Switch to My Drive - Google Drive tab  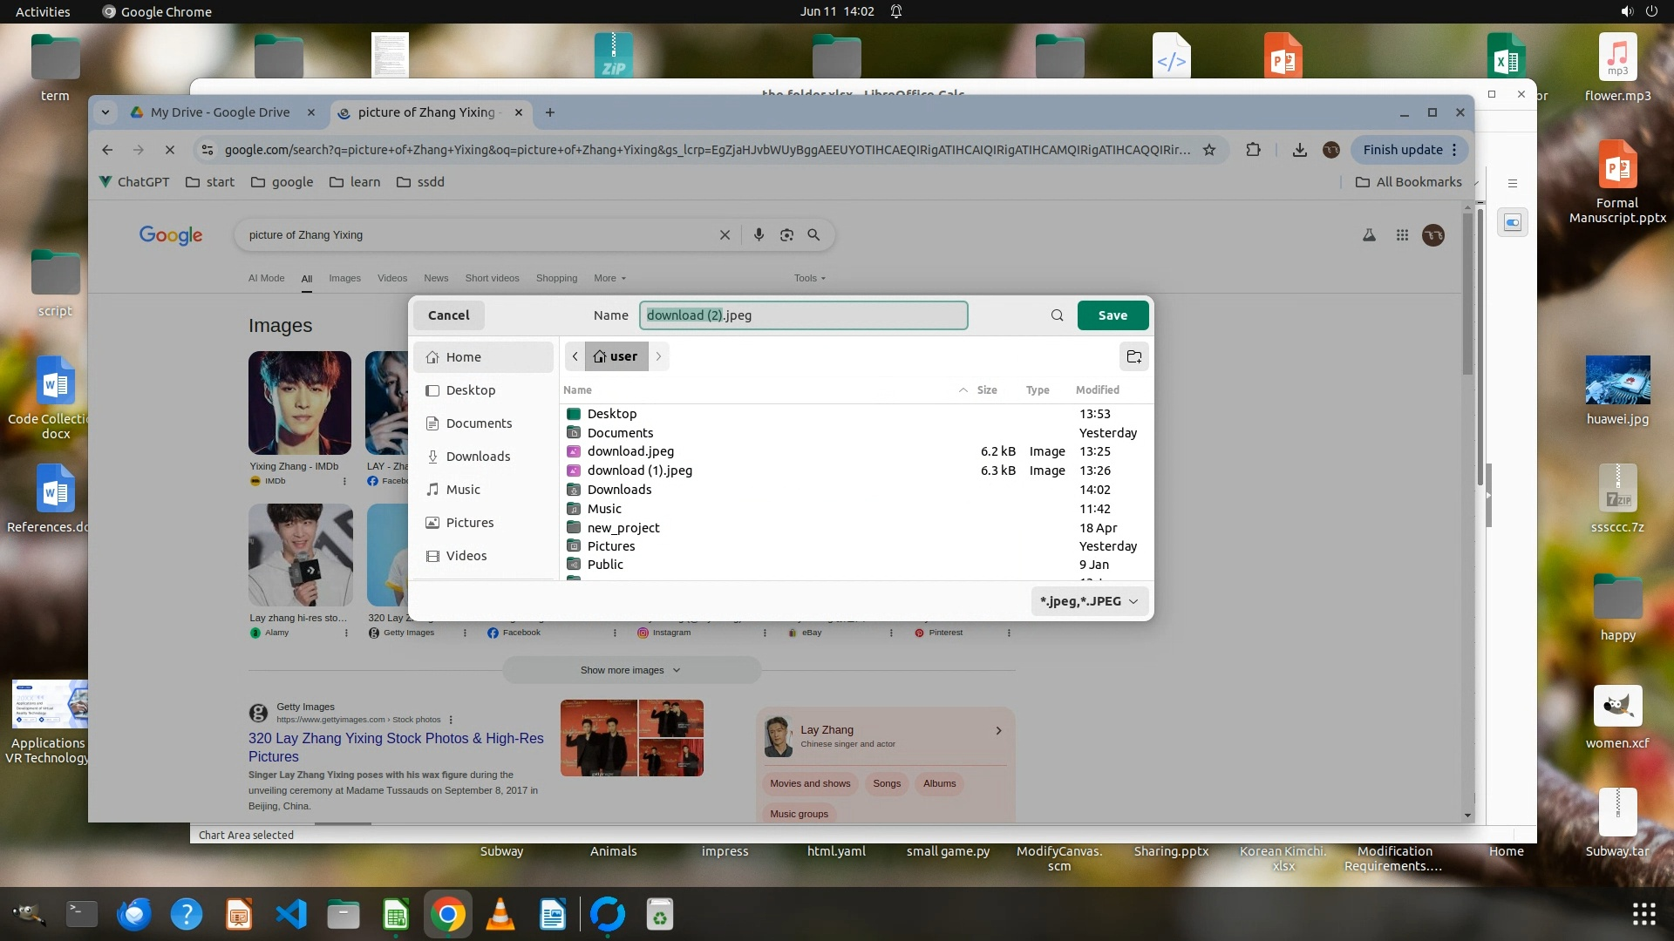pos(220,112)
